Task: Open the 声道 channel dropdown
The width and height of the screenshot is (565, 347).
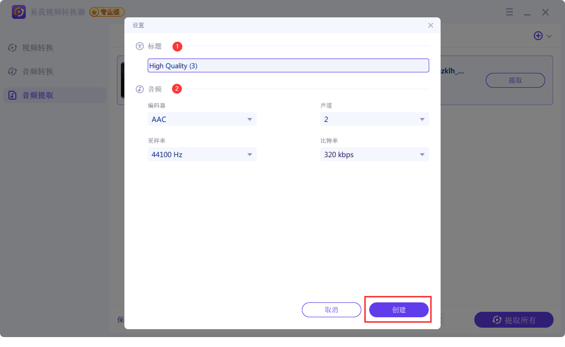Action: 375,119
